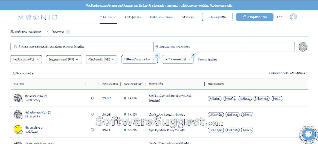Click the magnifier icon in the search field
318x144 pixels.
[x=15, y=47]
